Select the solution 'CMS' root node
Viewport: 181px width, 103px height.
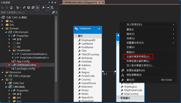[16, 17]
